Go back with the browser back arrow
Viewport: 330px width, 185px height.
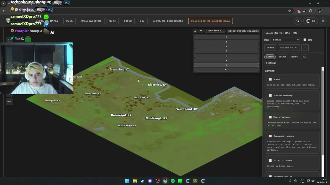4,11
